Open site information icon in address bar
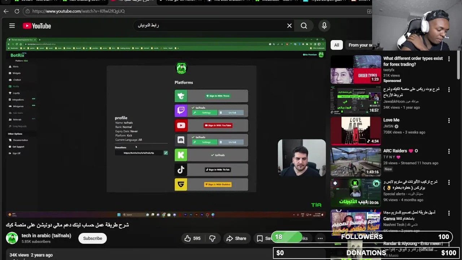 point(27,11)
